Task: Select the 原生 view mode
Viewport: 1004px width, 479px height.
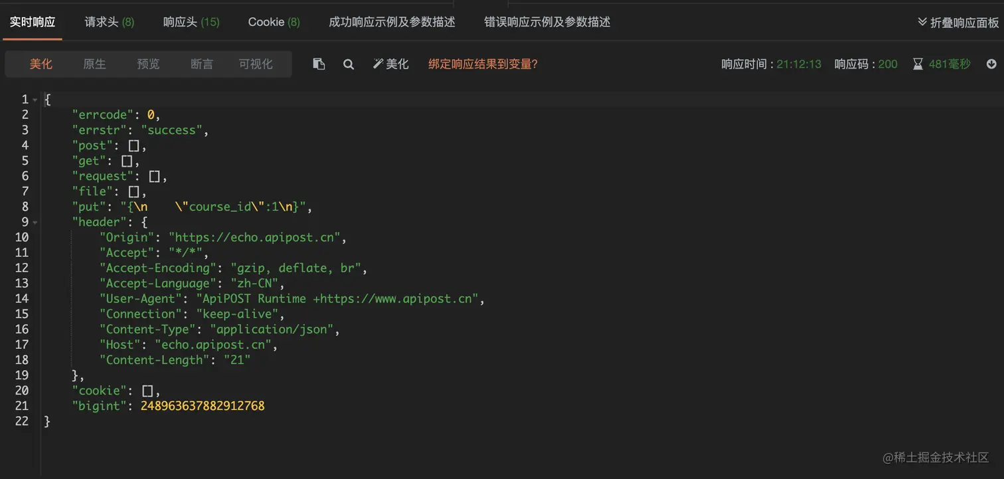Action: (94, 64)
